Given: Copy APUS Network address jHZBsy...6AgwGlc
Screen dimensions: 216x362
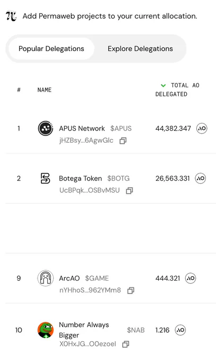Looking at the screenshot, I should 123,141.
